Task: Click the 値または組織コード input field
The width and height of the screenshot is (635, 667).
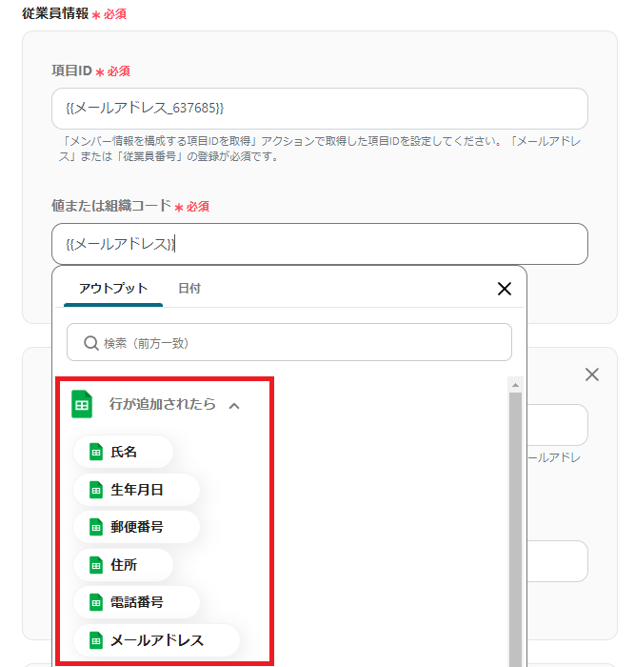Action: [319, 244]
